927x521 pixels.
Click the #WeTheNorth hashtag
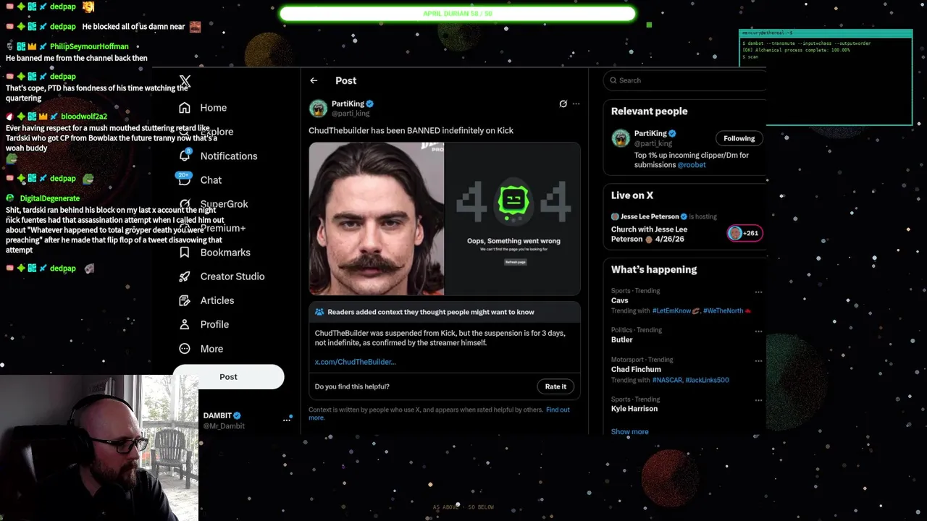pos(723,311)
